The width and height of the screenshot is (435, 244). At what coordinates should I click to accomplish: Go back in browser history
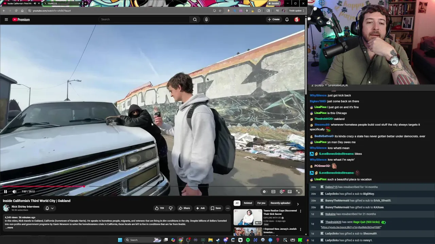coord(4,11)
